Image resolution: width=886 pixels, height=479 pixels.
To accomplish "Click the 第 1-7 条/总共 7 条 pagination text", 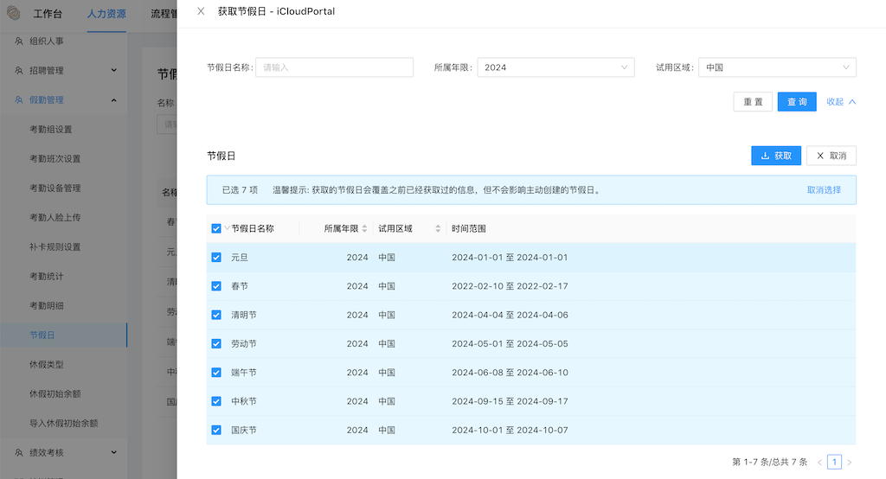I will coord(769,462).
